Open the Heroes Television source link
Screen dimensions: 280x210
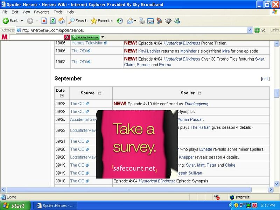[x=89, y=43]
